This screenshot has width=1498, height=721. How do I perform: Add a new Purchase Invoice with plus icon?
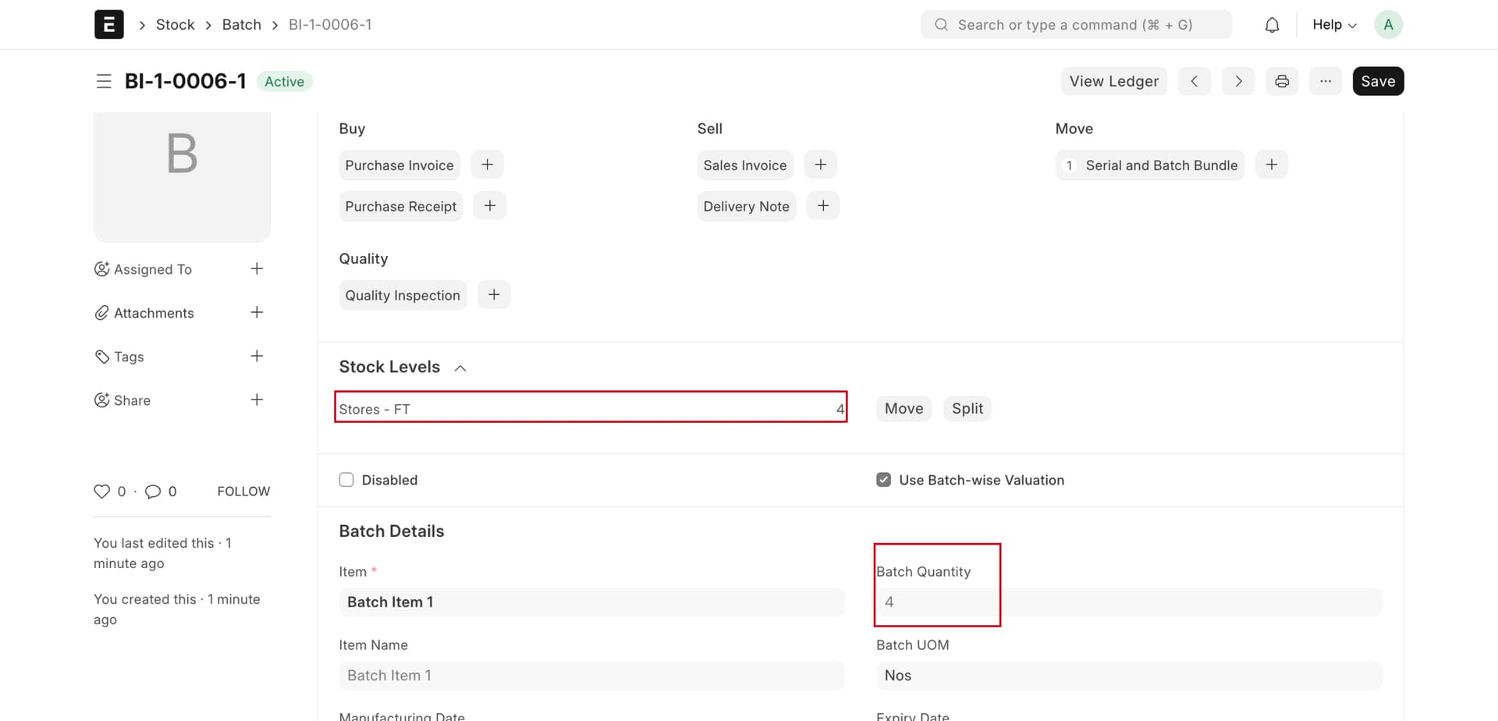click(487, 165)
